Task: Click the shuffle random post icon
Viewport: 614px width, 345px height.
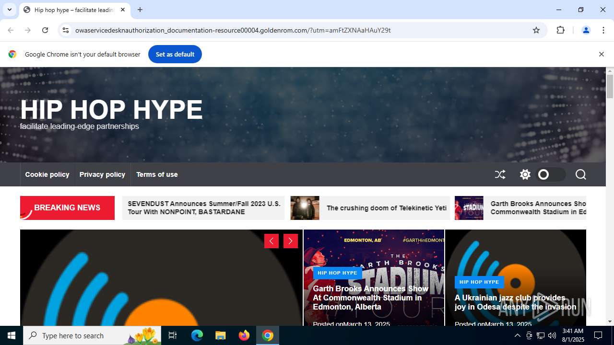Action: pos(500,174)
